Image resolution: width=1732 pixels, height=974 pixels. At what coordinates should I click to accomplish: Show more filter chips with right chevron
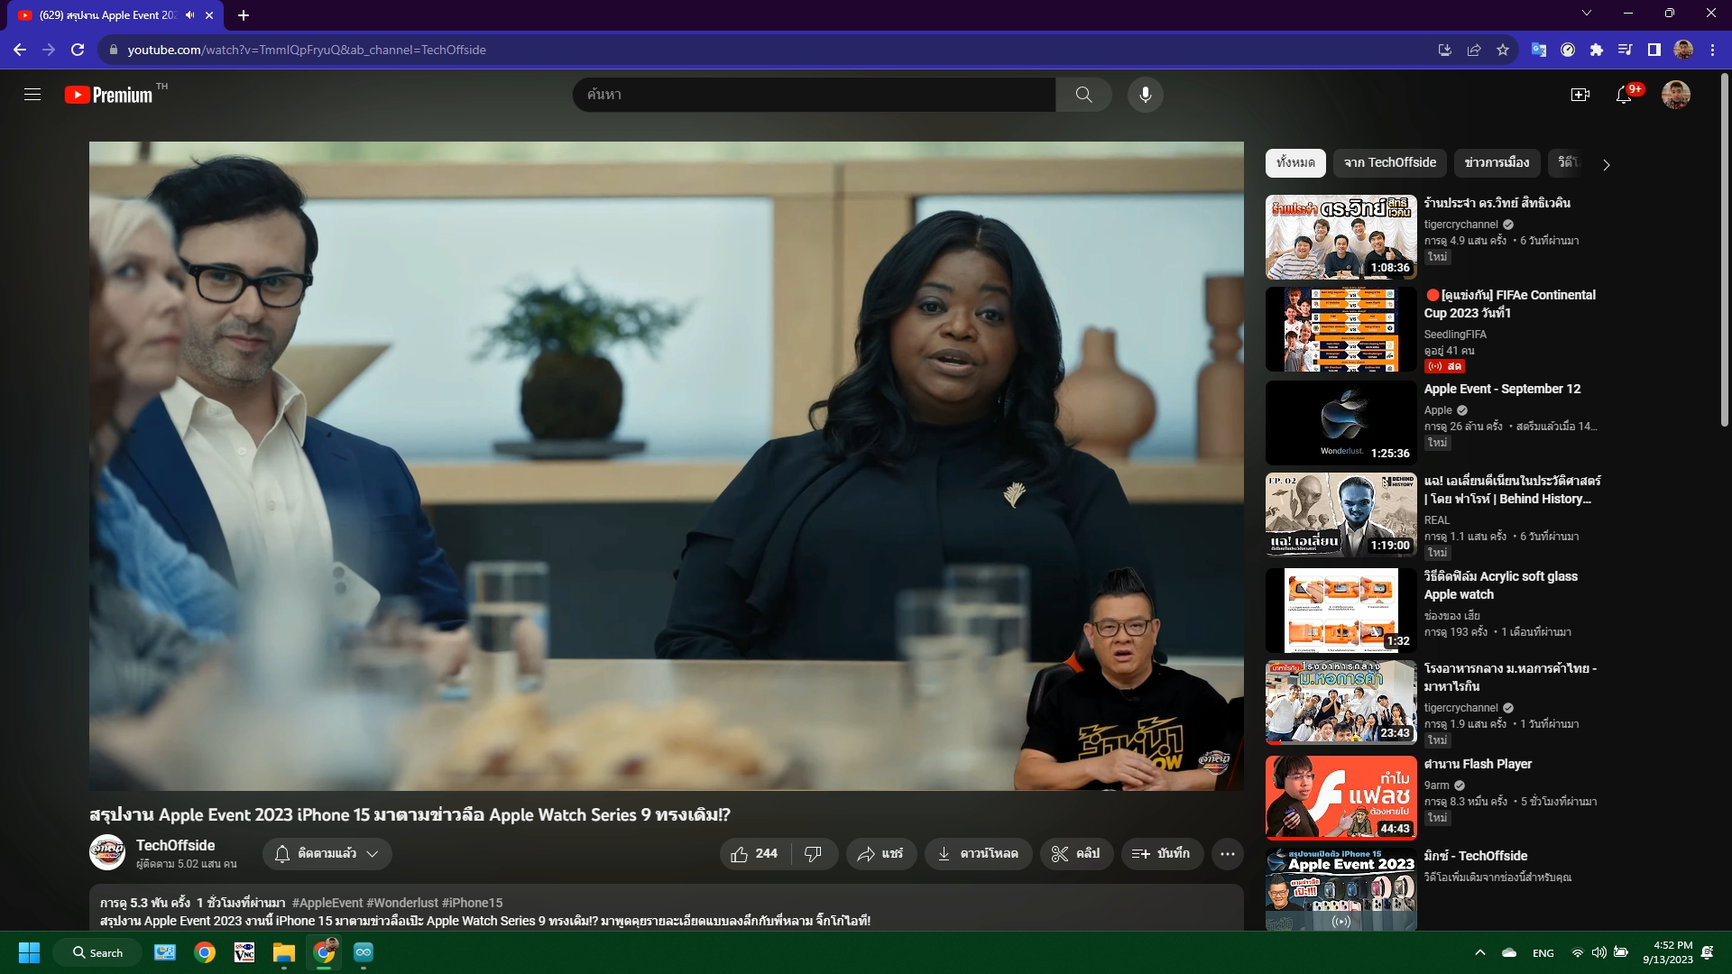click(x=1607, y=164)
